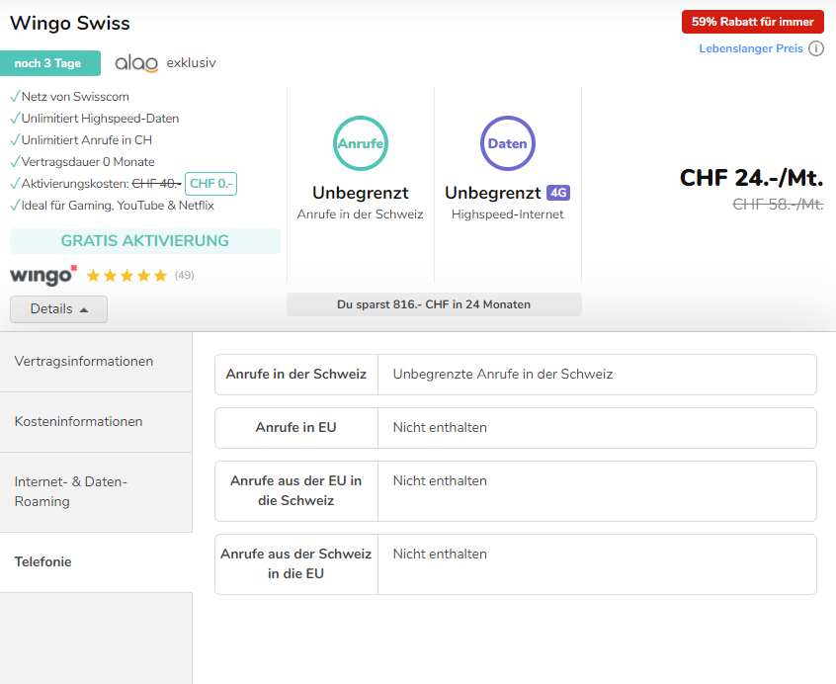
Task: Click the Wingo Swiss plan title
Action: (x=69, y=23)
